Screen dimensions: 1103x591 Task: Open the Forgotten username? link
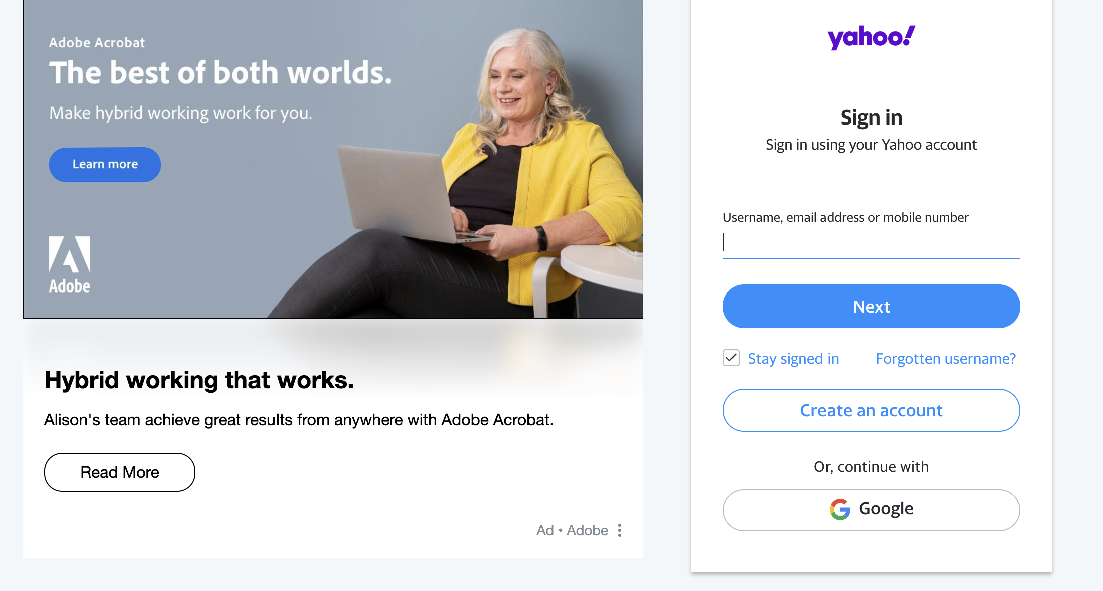tap(946, 359)
